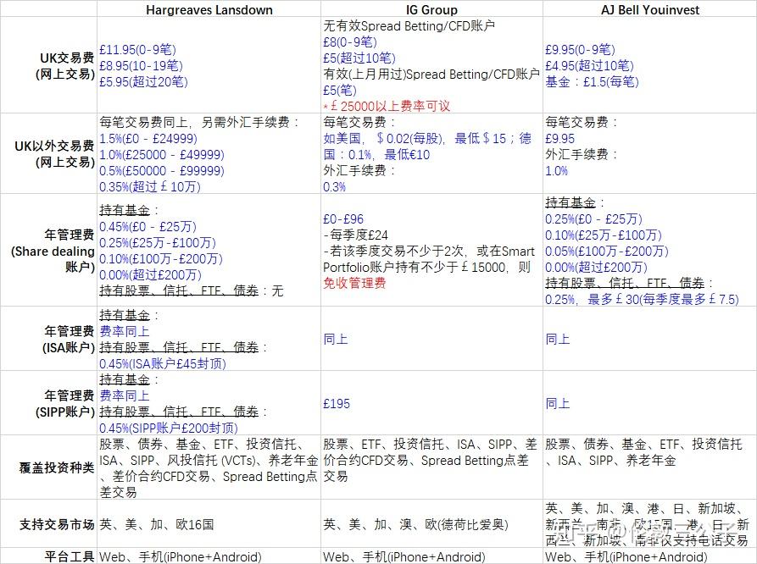Click the £195 SIPP fee
This screenshot has width=757, height=564.
(337, 404)
